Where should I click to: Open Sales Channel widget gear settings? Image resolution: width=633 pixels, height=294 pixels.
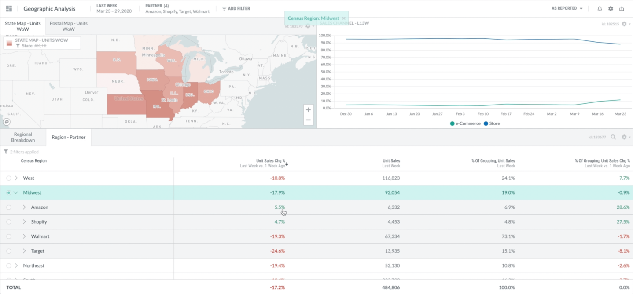pos(624,24)
